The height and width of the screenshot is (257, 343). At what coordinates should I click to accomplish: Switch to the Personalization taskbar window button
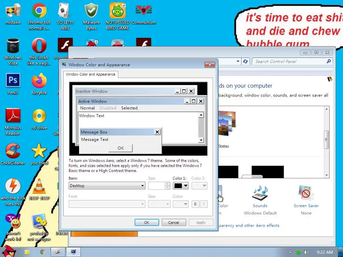(x=73, y=252)
